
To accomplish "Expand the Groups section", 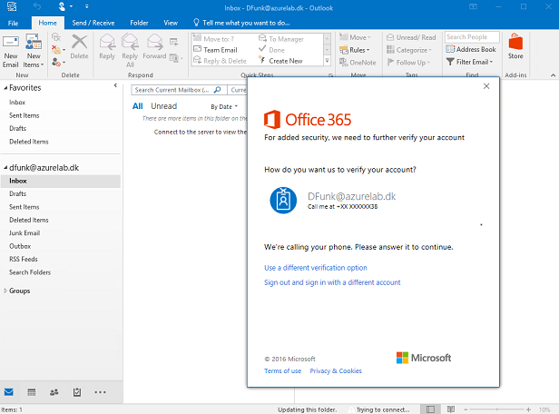I will [x=5, y=291].
